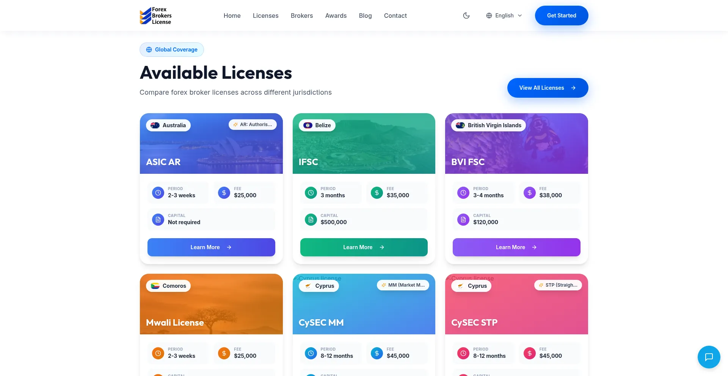Click Cyprus flag icon on CySEC STP card
728x376 pixels.
pos(460,286)
